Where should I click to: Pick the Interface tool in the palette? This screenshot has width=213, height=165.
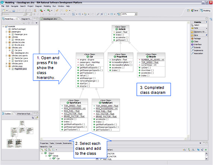click(196, 44)
